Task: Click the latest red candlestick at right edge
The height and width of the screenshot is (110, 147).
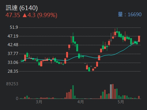Action: (139, 39)
